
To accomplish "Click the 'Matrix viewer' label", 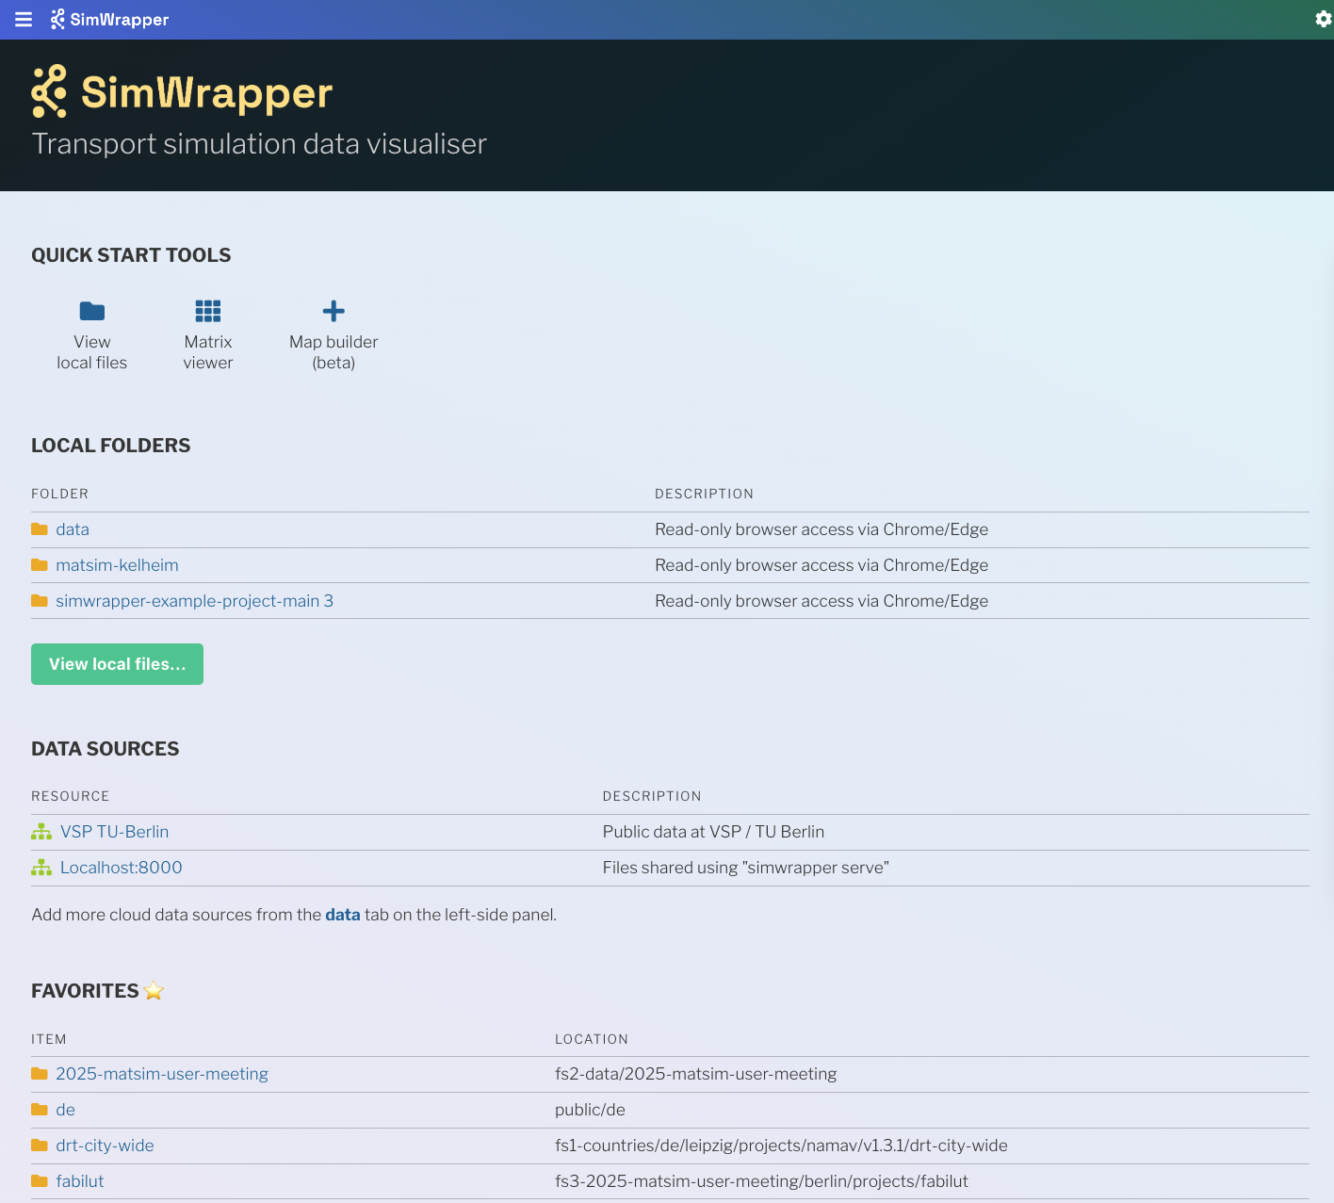I will click(208, 352).
